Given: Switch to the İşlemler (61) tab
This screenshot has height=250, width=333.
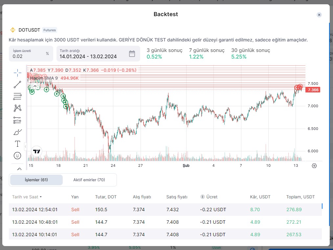Looking at the screenshot, I should coord(36,180).
